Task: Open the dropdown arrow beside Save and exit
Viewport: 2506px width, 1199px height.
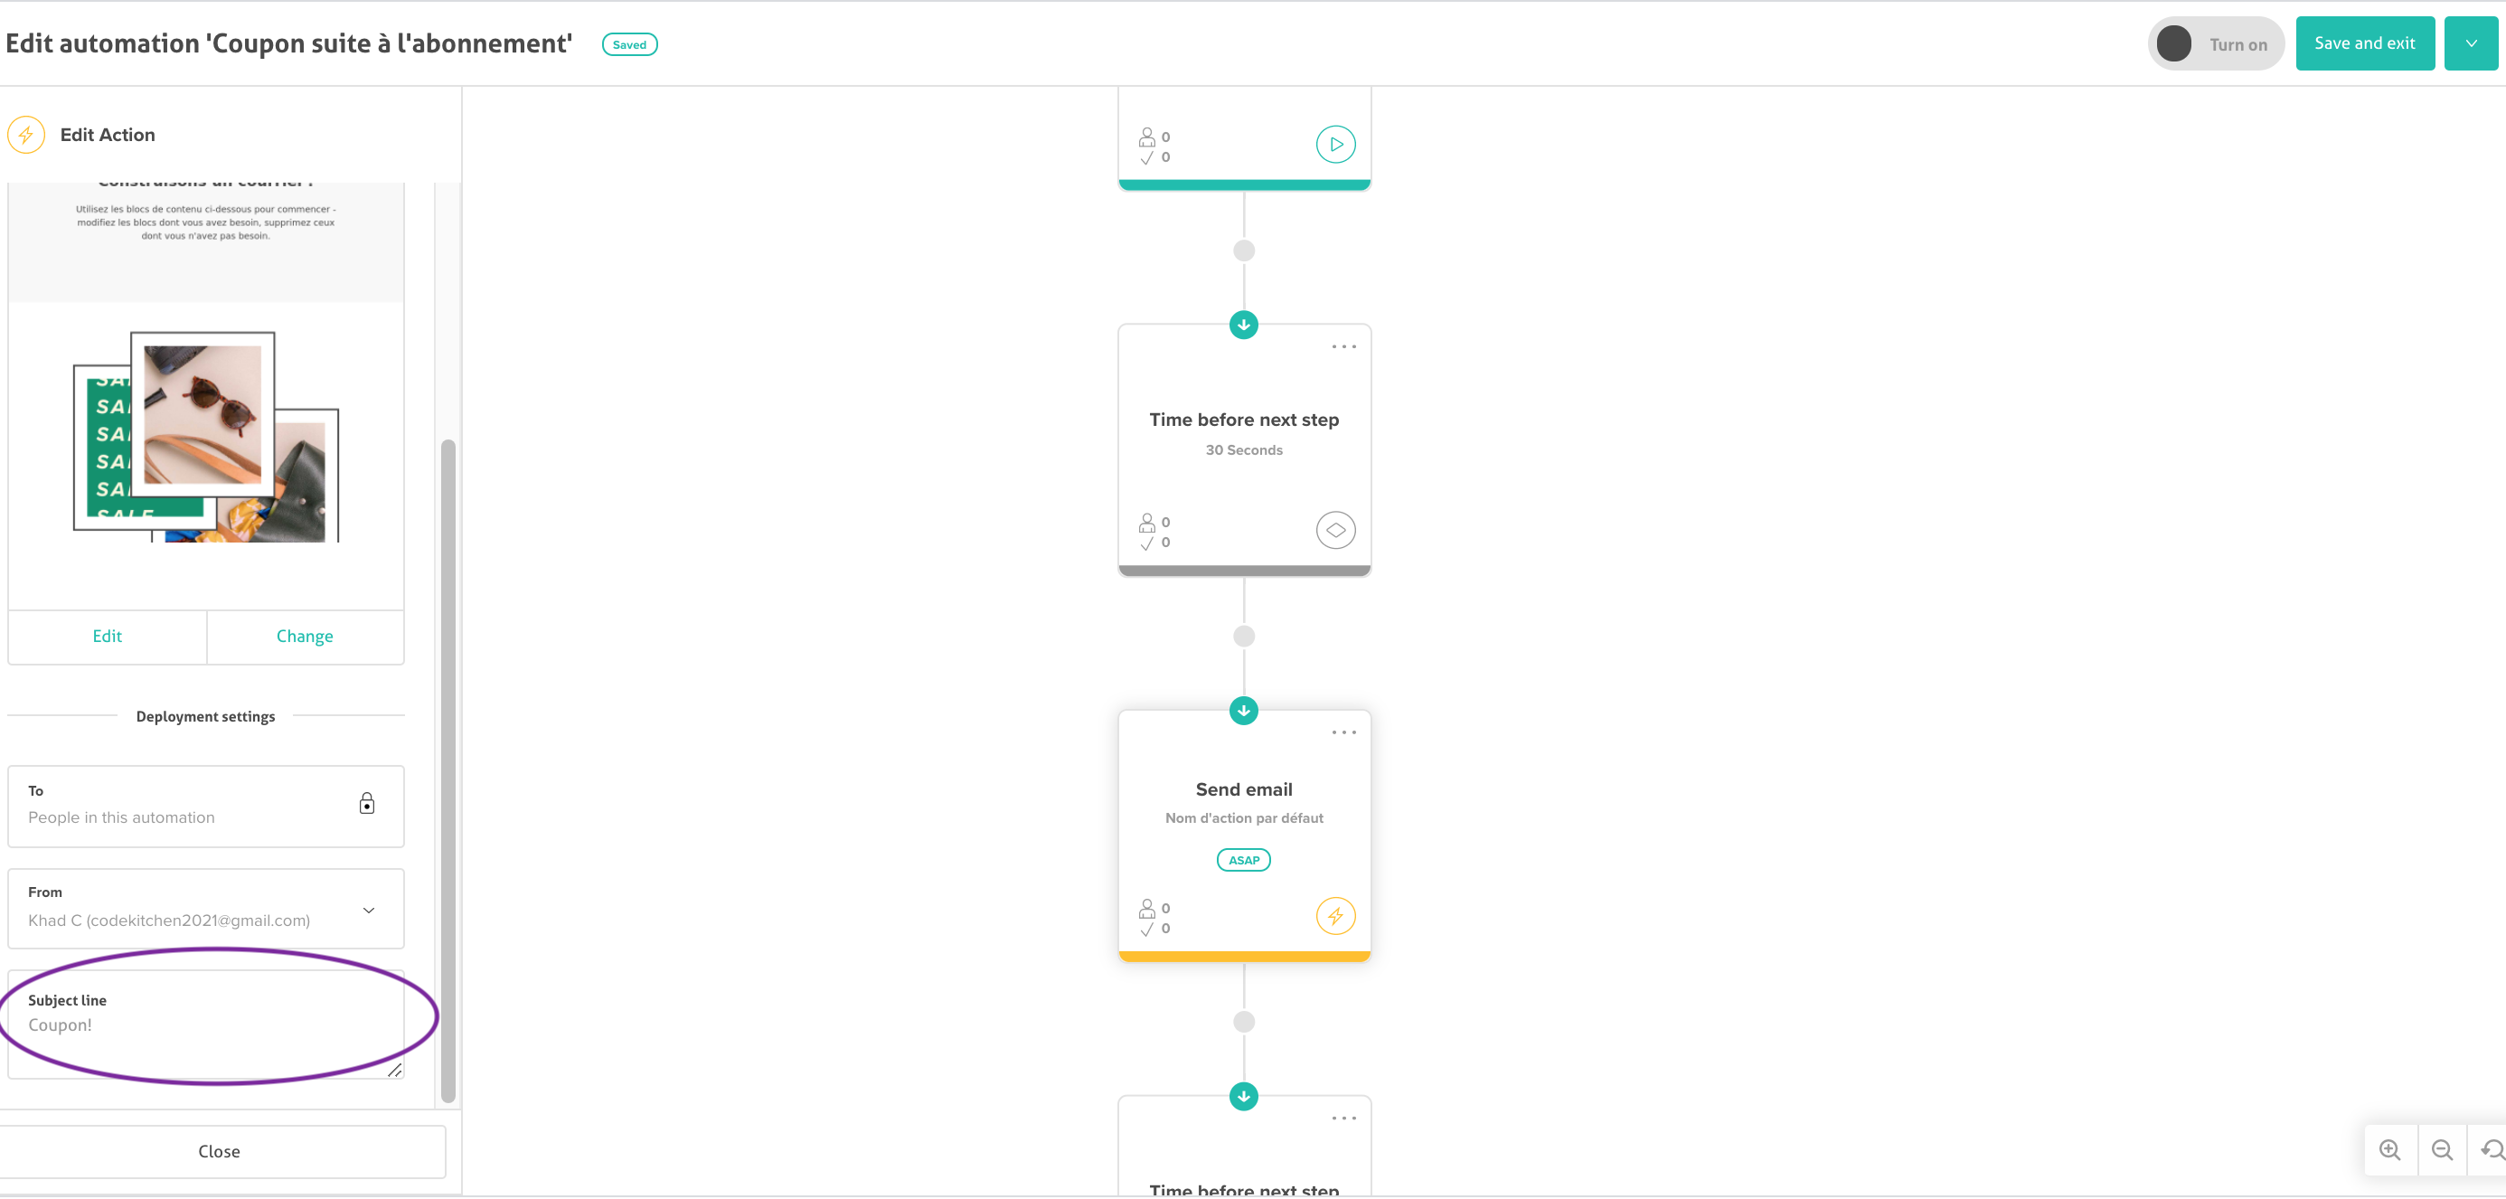Action: 2470,43
